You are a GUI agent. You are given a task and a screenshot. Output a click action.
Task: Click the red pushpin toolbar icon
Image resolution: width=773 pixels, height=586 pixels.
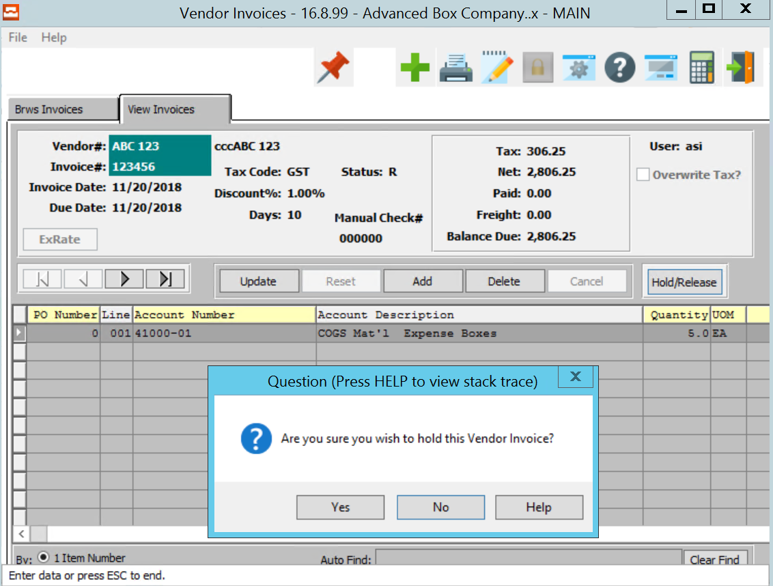click(x=333, y=68)
